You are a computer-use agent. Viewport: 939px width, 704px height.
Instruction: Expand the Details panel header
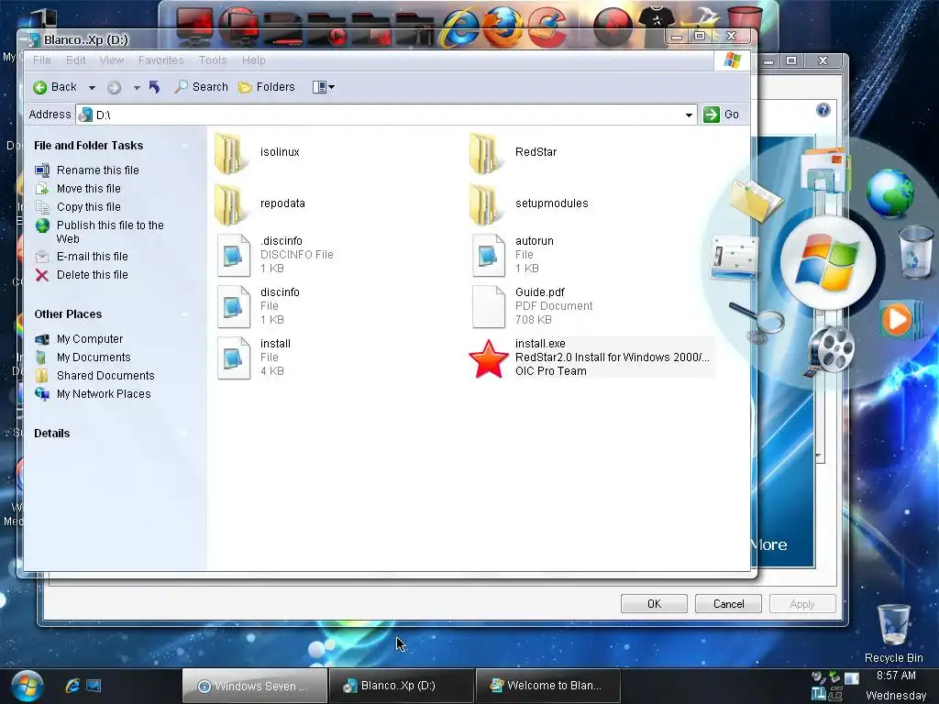51,434
